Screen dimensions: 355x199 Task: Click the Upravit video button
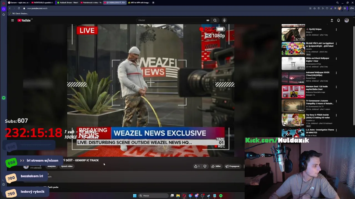click(x=67, y=166)
